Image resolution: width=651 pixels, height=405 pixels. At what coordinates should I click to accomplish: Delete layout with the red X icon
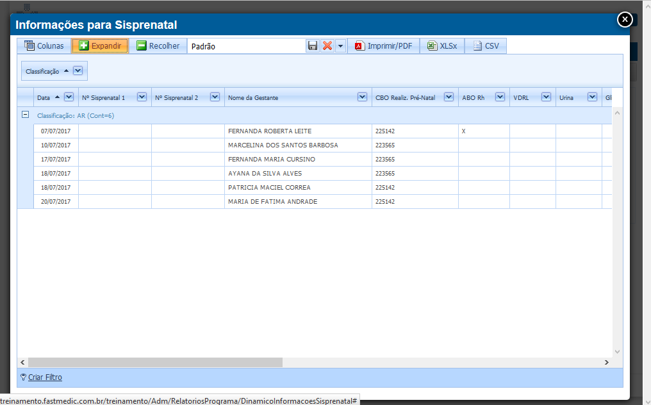(x=327, y=45)
